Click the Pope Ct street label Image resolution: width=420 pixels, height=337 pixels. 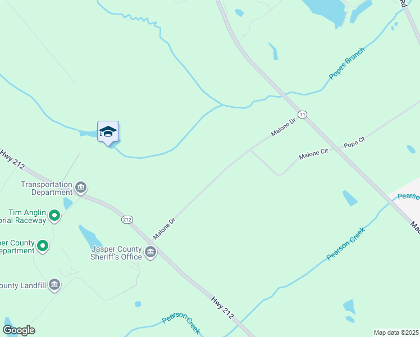[x=354, y=143]
